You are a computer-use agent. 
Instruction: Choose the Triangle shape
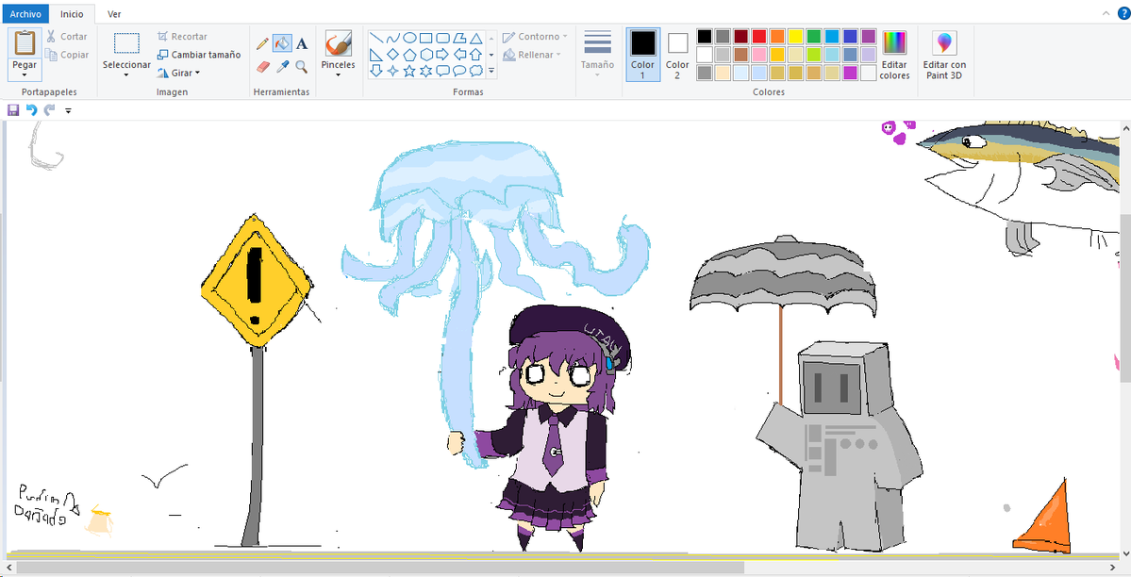[476, 39]
